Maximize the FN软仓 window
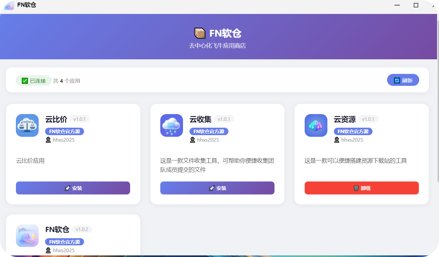This screenshot has height=257, width=439. (416, 5)
